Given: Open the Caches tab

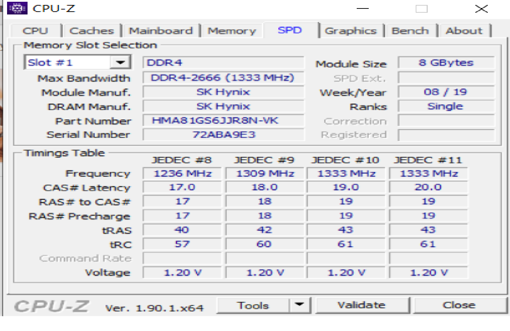Looking at the screenshot, I should click(92, 31).
